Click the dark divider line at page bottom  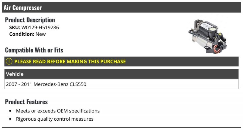click(x=122, y=127)
